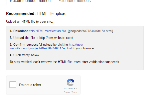Open the new-website.com googleda8fe confirmation URL link
154x95 pixels.
click(x=47, y=46)
